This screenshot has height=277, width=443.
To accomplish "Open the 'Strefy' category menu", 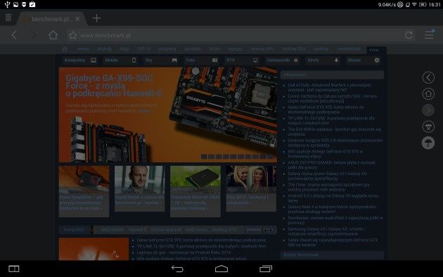I will coord(322,60).
